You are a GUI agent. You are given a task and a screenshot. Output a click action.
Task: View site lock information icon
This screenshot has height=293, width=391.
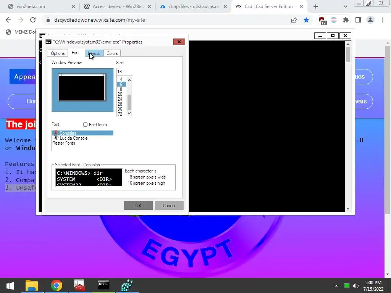(x=48, y=20)
